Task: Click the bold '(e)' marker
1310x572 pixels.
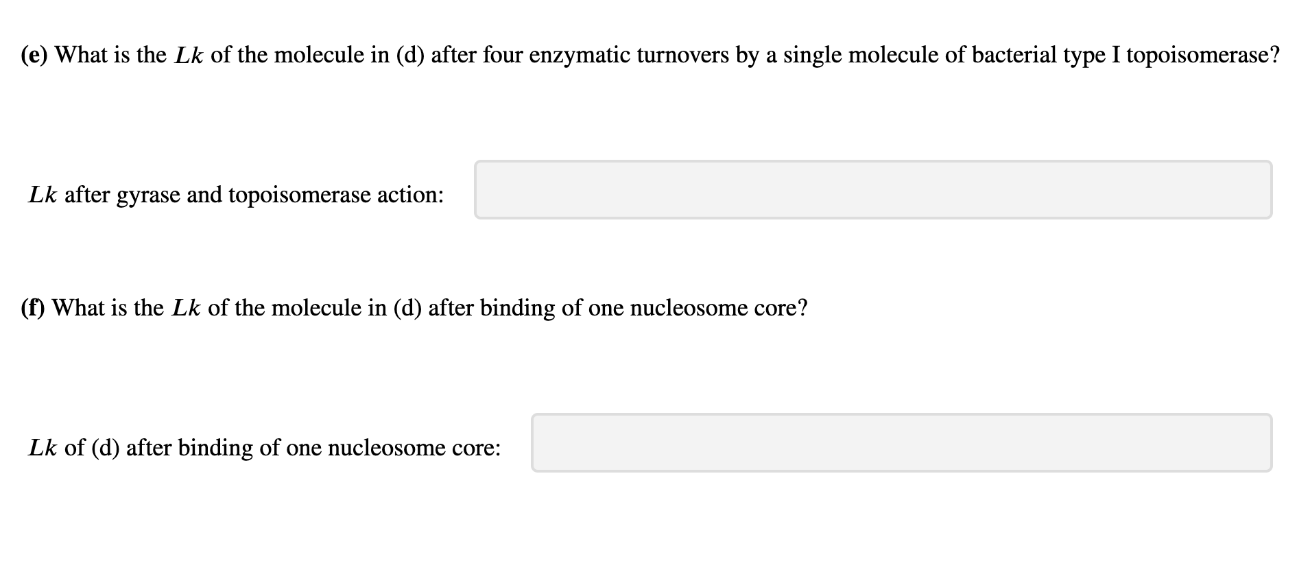Action: (x=34, y=54)
